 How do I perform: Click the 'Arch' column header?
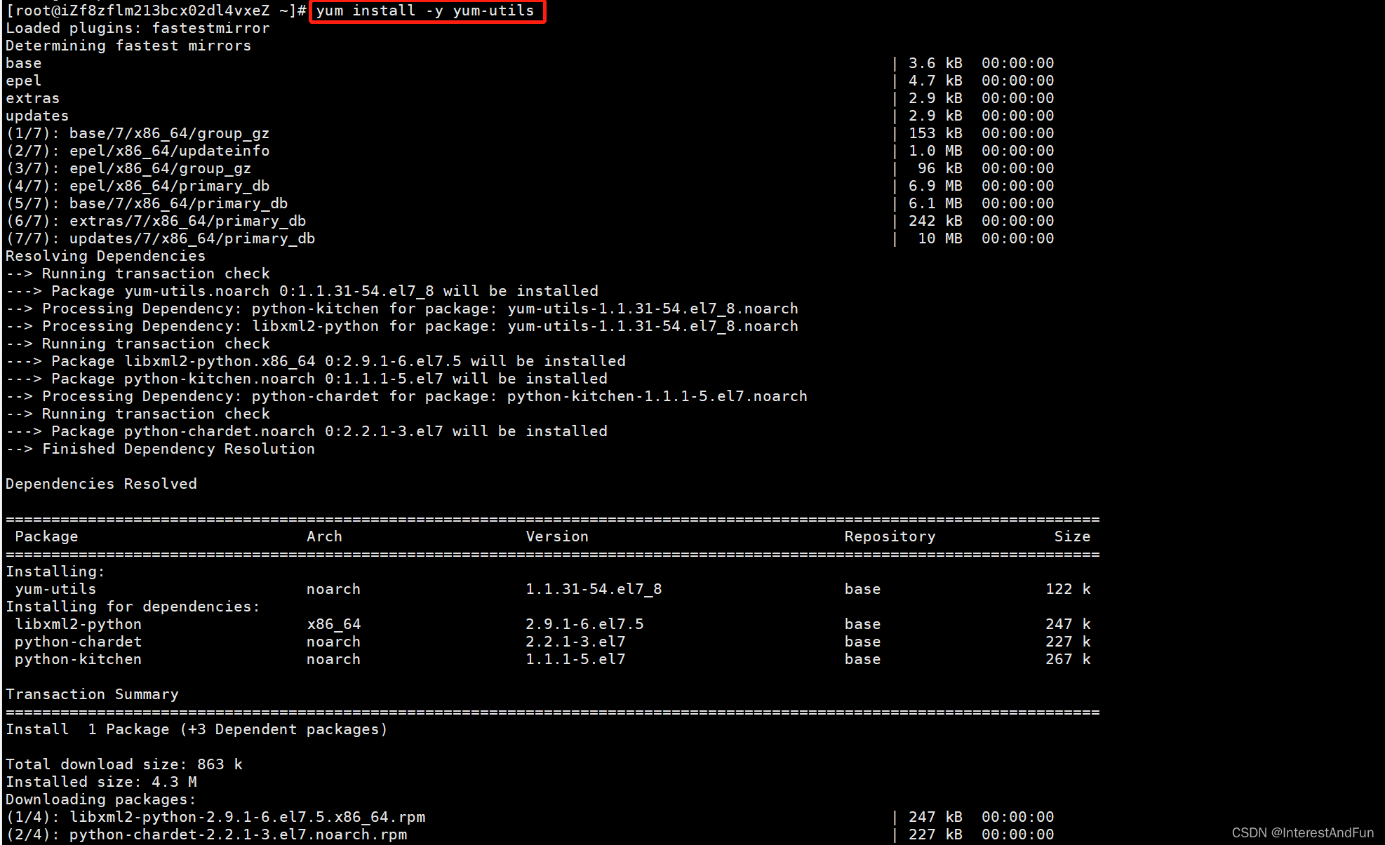(x=324, y=536)
